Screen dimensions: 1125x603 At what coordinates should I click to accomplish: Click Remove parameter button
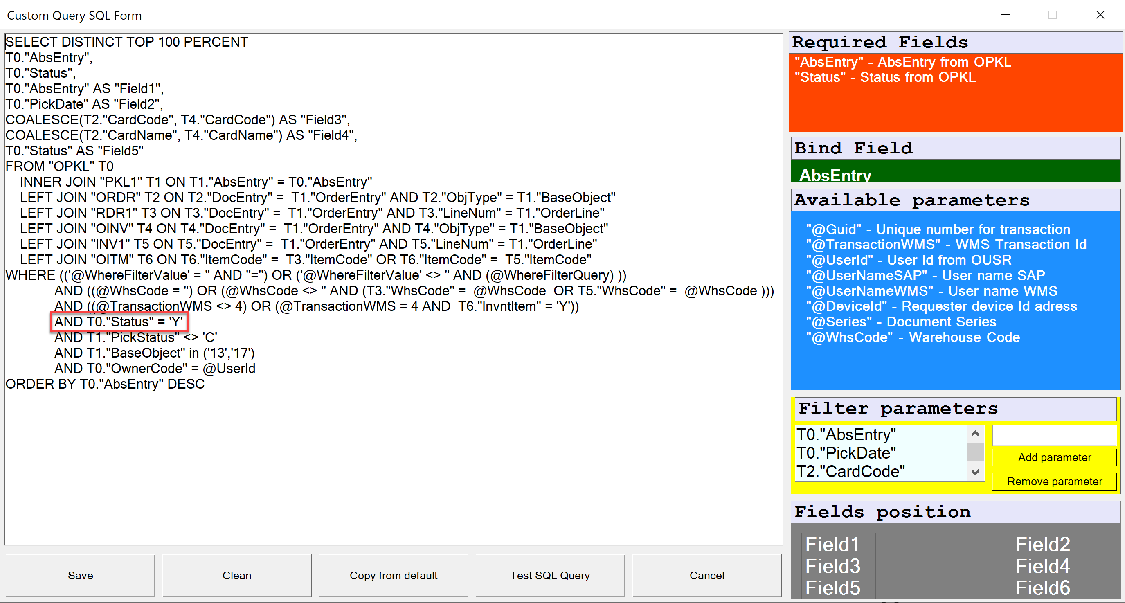click(x=1054, y=481)
